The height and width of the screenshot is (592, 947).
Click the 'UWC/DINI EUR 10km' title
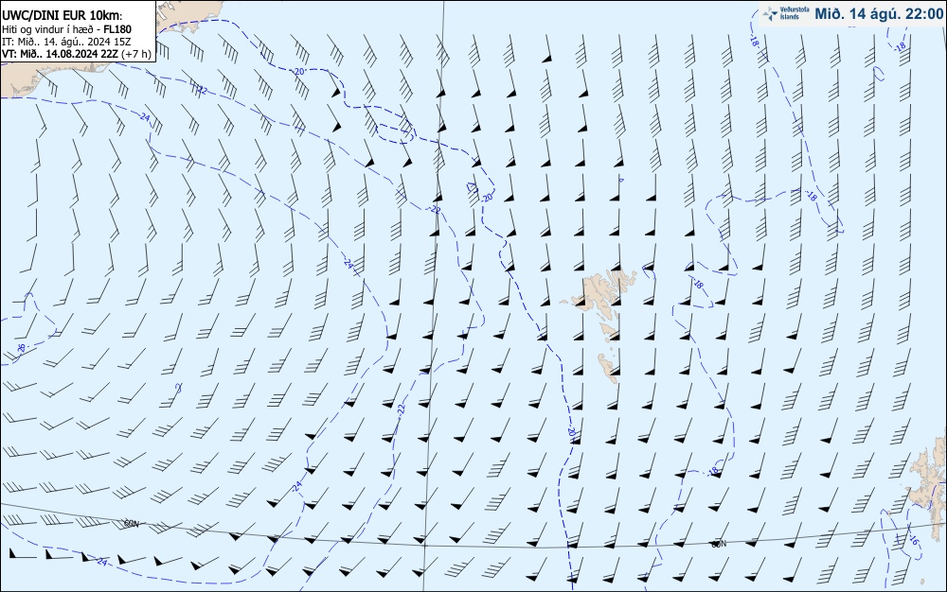pos(63,16)
